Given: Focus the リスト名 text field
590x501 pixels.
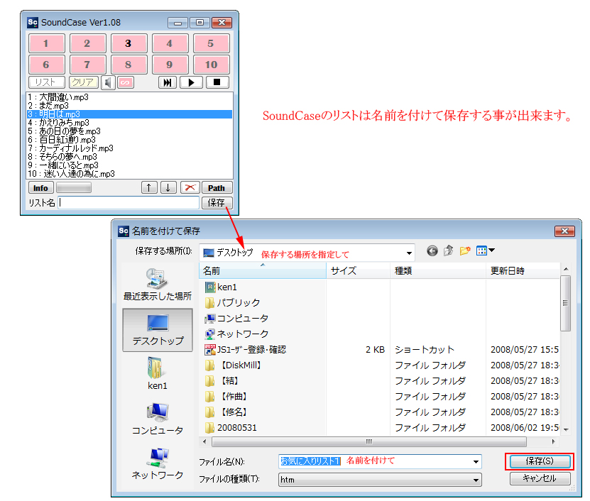Looking at the screenshot, I should tap(129, 203).
